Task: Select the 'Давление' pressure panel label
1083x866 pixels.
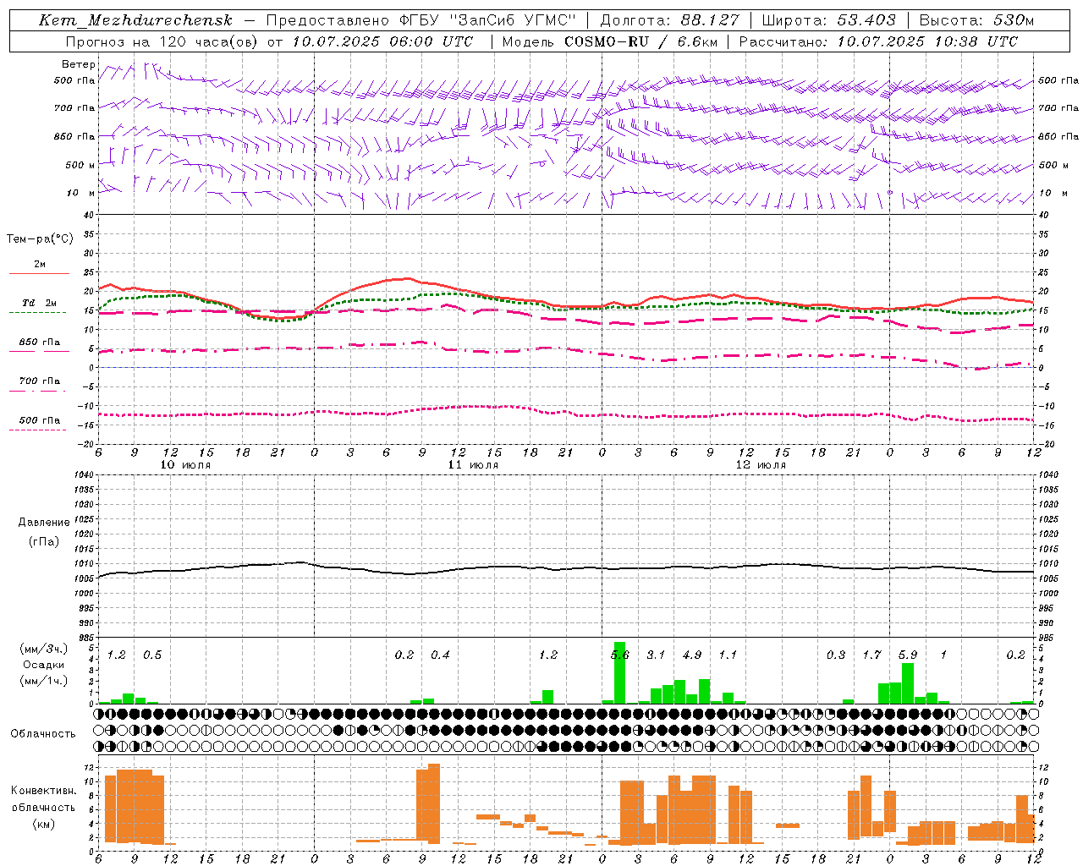Action: 44,523
